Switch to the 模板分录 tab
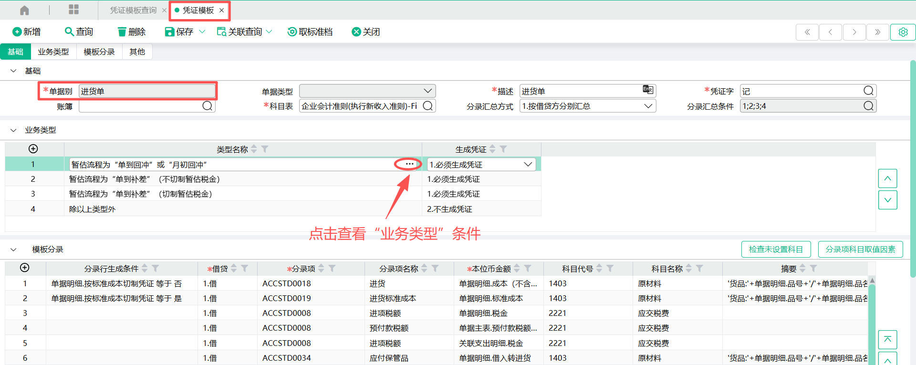The width and height of the screenshot is (916, 365). coord(99,52)
